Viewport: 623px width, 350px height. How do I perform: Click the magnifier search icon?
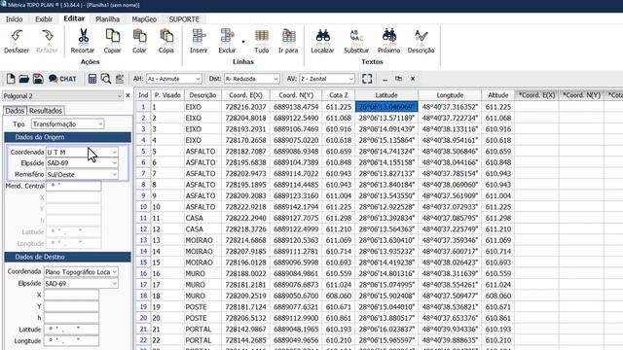106,79
